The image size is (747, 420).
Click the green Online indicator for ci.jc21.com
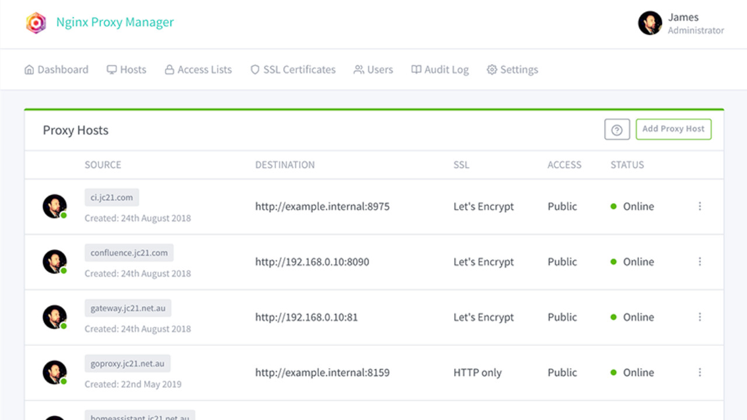click(613, 206)
